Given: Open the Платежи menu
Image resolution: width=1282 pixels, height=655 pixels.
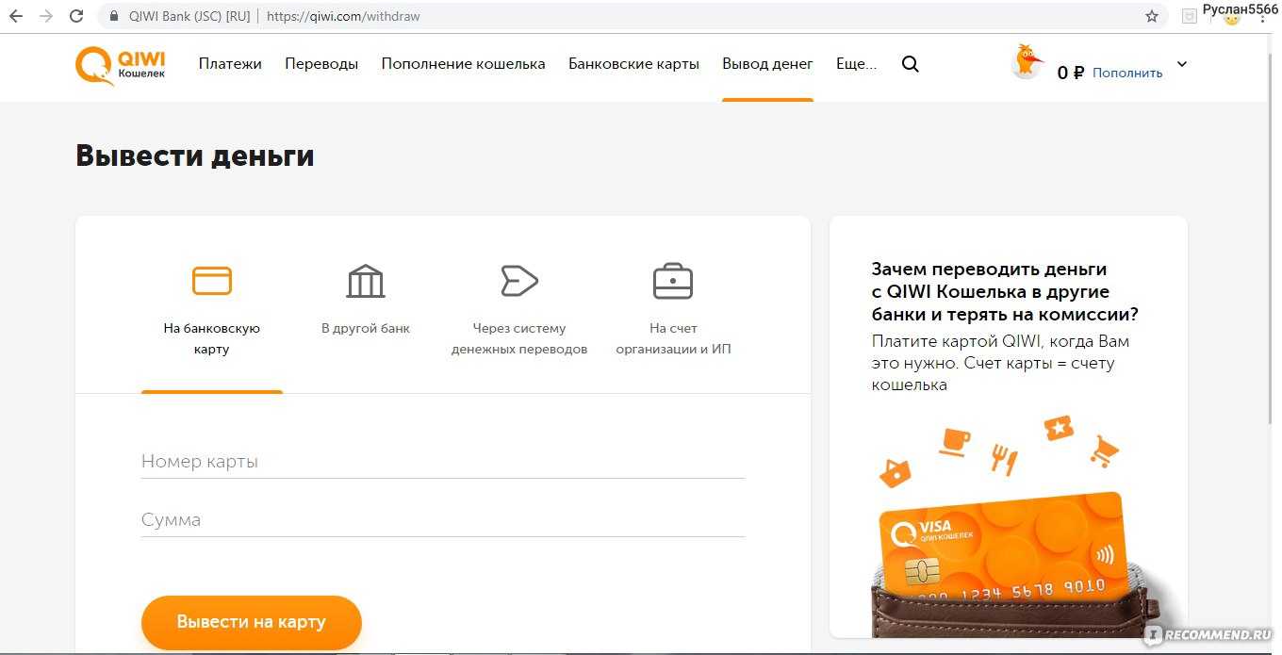Looking at the screenshot, I should coord(230,64).
